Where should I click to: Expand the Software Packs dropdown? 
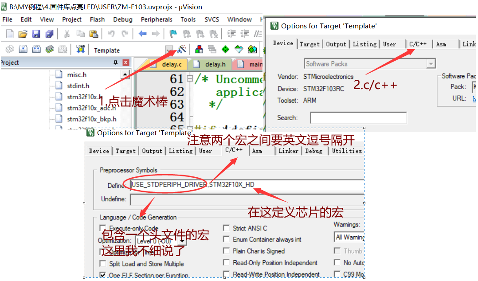click(x=431, y=64)
